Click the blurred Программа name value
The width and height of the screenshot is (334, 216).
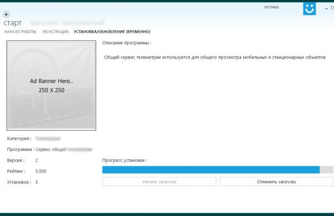[x=63, y=149]
